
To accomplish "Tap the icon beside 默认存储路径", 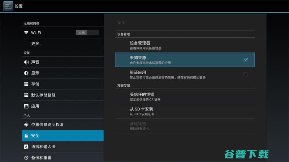I will [x=26, y=95].
